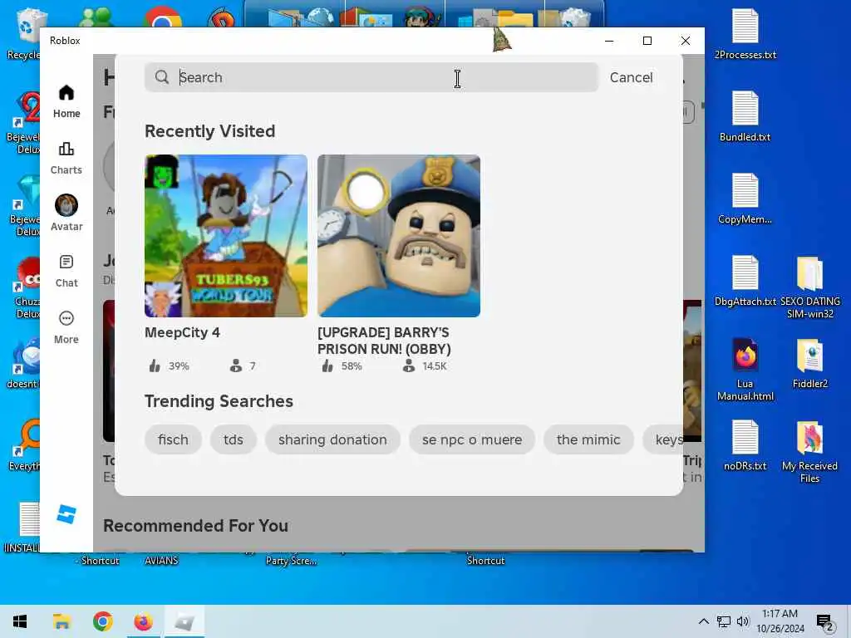Open Barry's Prison Run game thumbnail
Screen dimensions: 851x638
pos(398,235)
